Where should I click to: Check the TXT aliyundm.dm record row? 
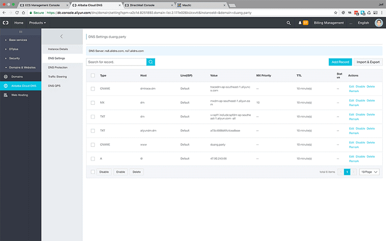(x=93, y=131)
